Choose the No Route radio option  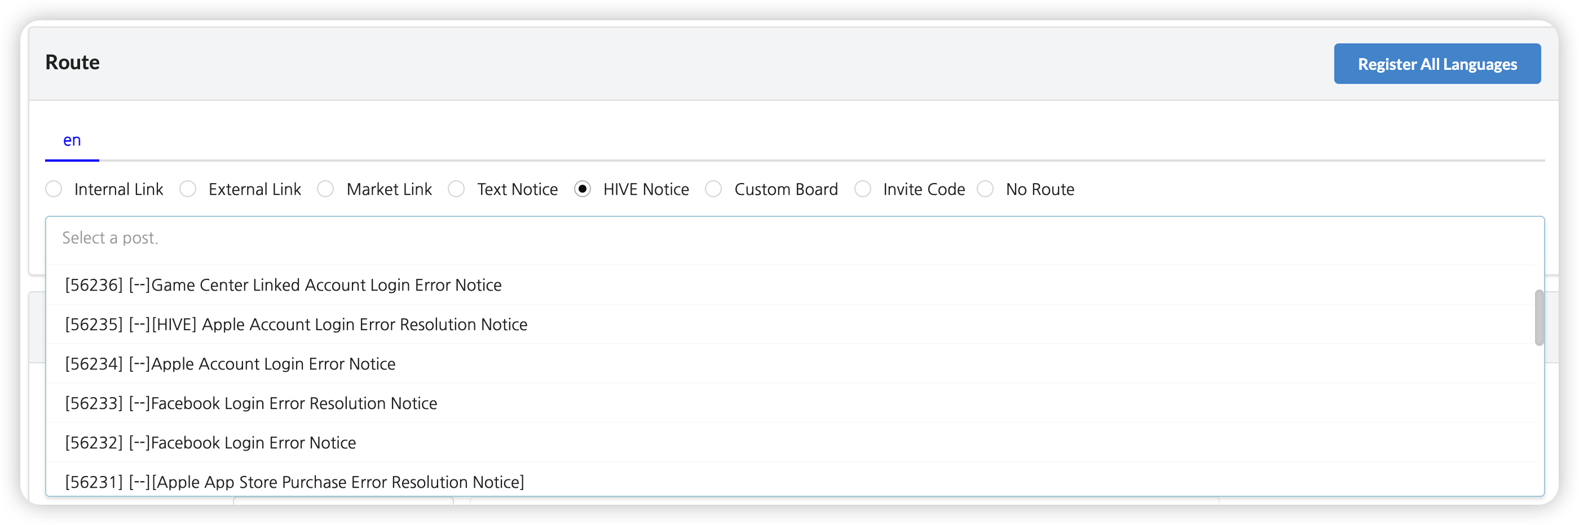pyautogui.click(x=985, y=189)
